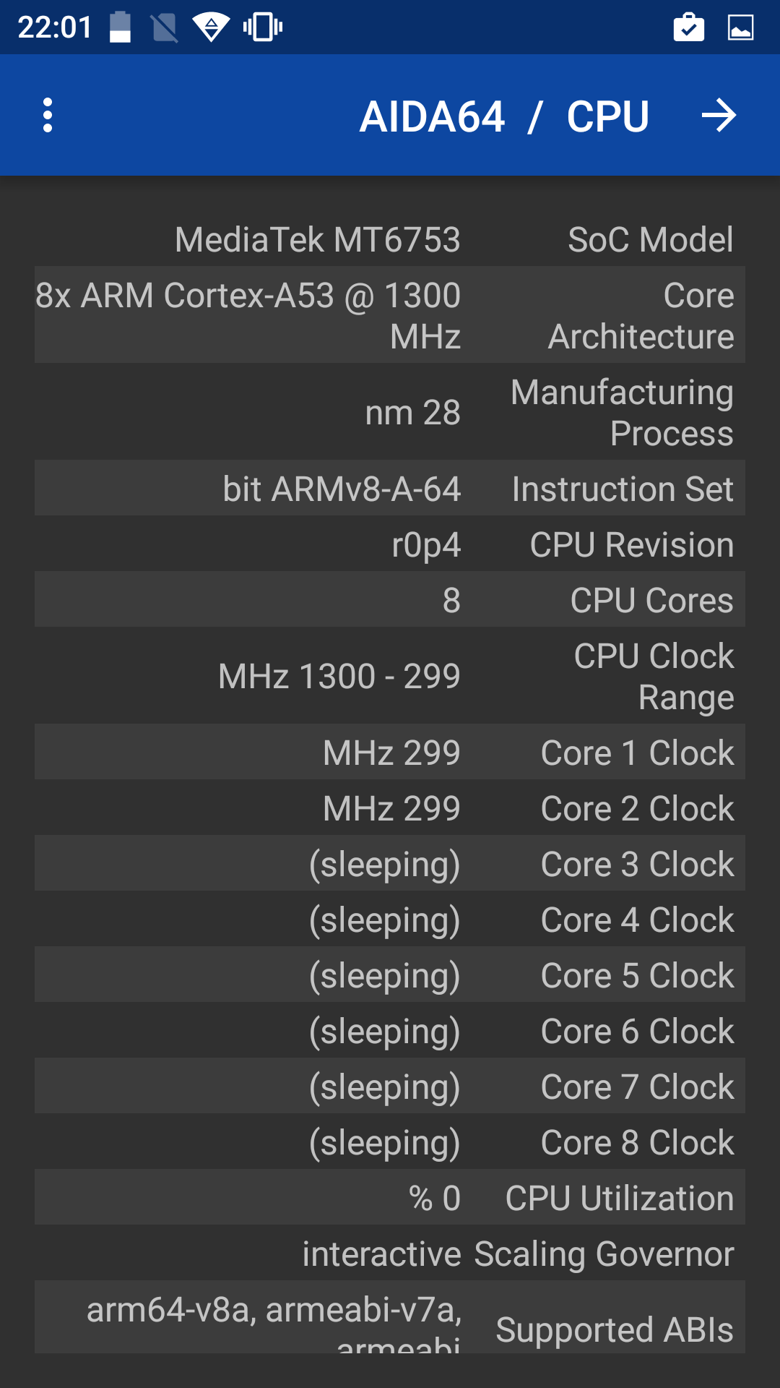Tap the vibrate mode icon

click(263, 27)
